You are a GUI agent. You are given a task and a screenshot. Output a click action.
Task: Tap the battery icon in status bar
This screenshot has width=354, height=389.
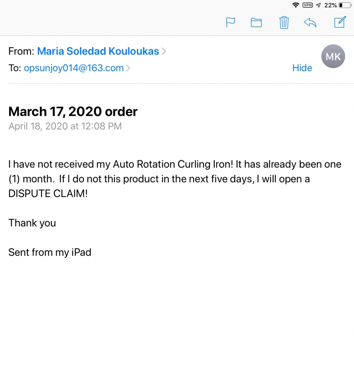(345, 5)
